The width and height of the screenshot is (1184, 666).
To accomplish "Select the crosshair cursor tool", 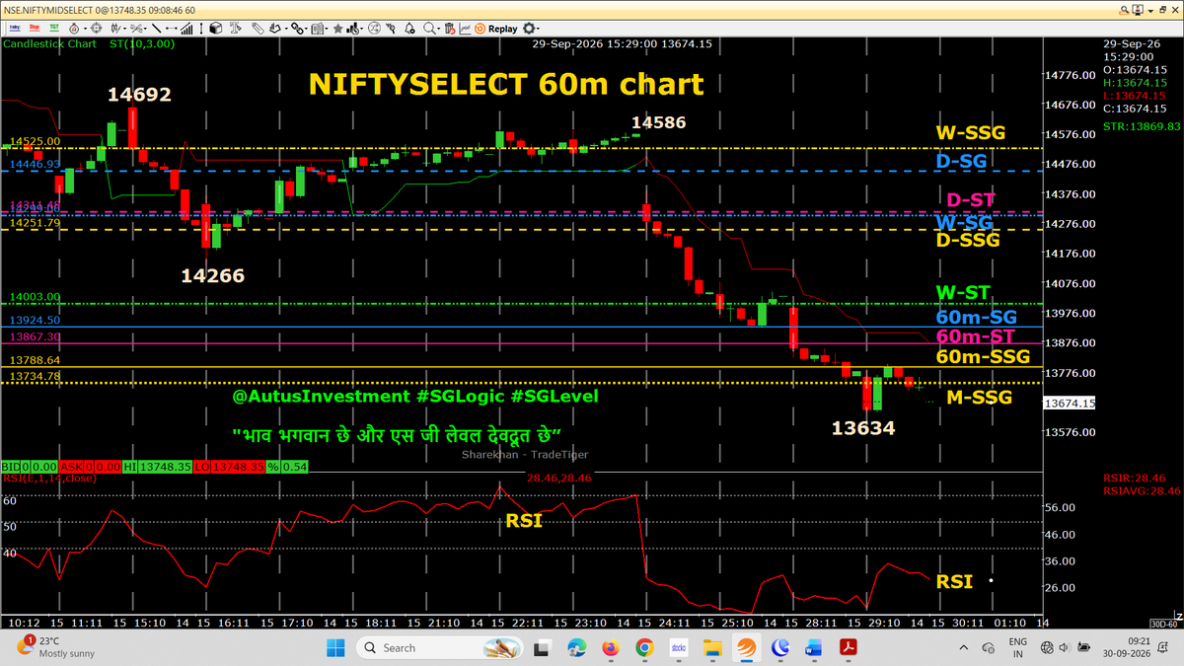I will coord(96,29).
